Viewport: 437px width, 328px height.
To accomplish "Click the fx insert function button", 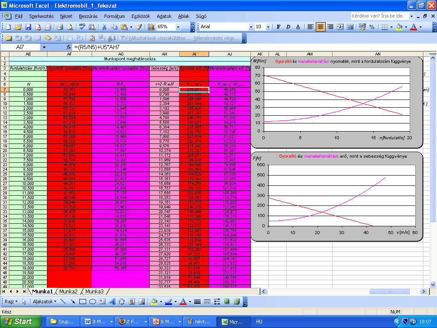I will click(69, 47).
